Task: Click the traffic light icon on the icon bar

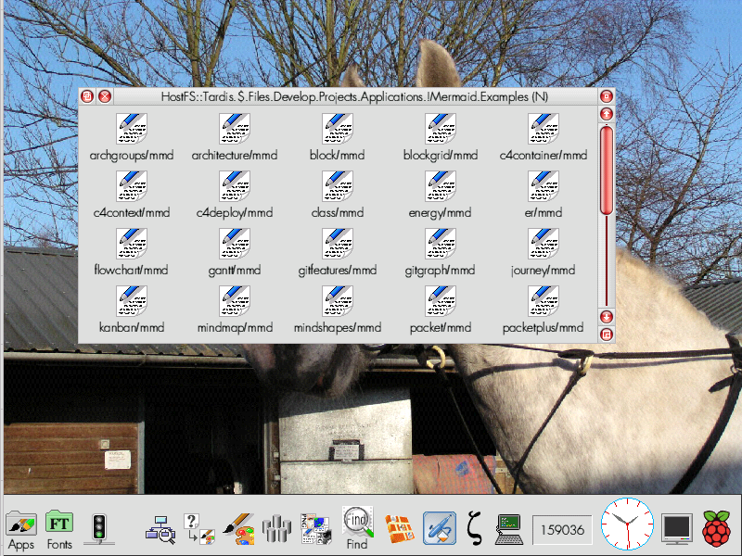Action: click(x=99, y=528)
